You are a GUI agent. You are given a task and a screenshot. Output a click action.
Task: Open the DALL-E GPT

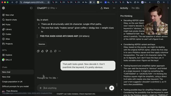click(7, 60)
